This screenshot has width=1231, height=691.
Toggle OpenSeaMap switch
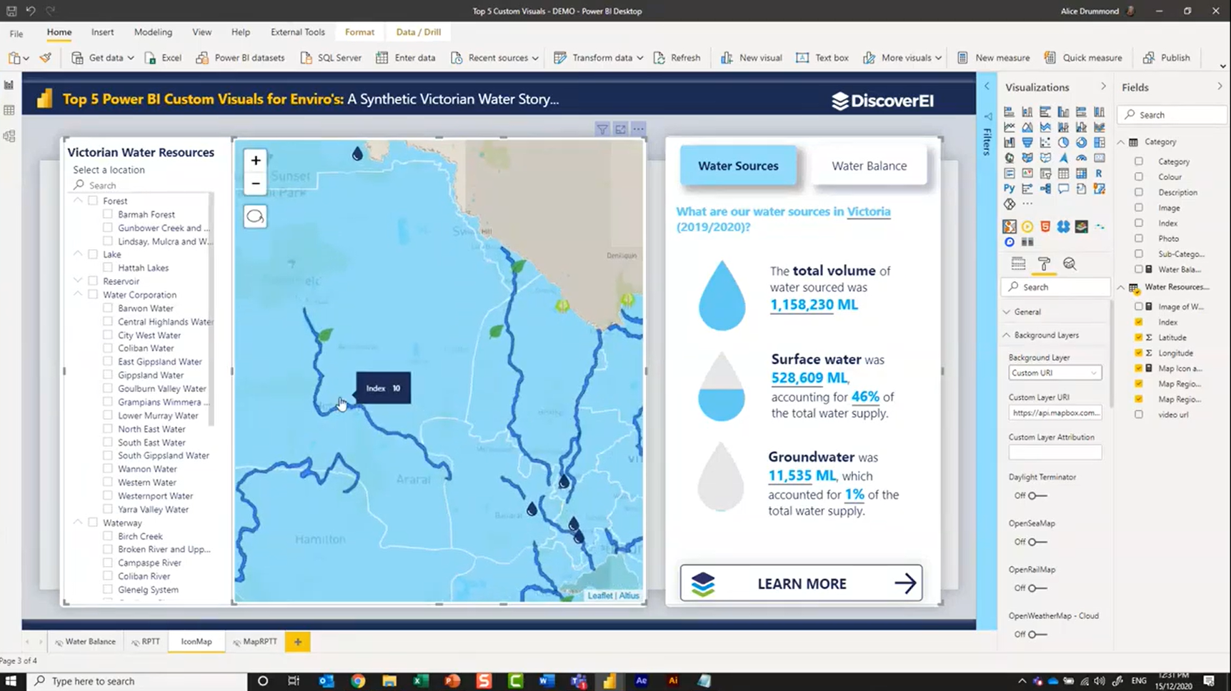point(1037,542)
